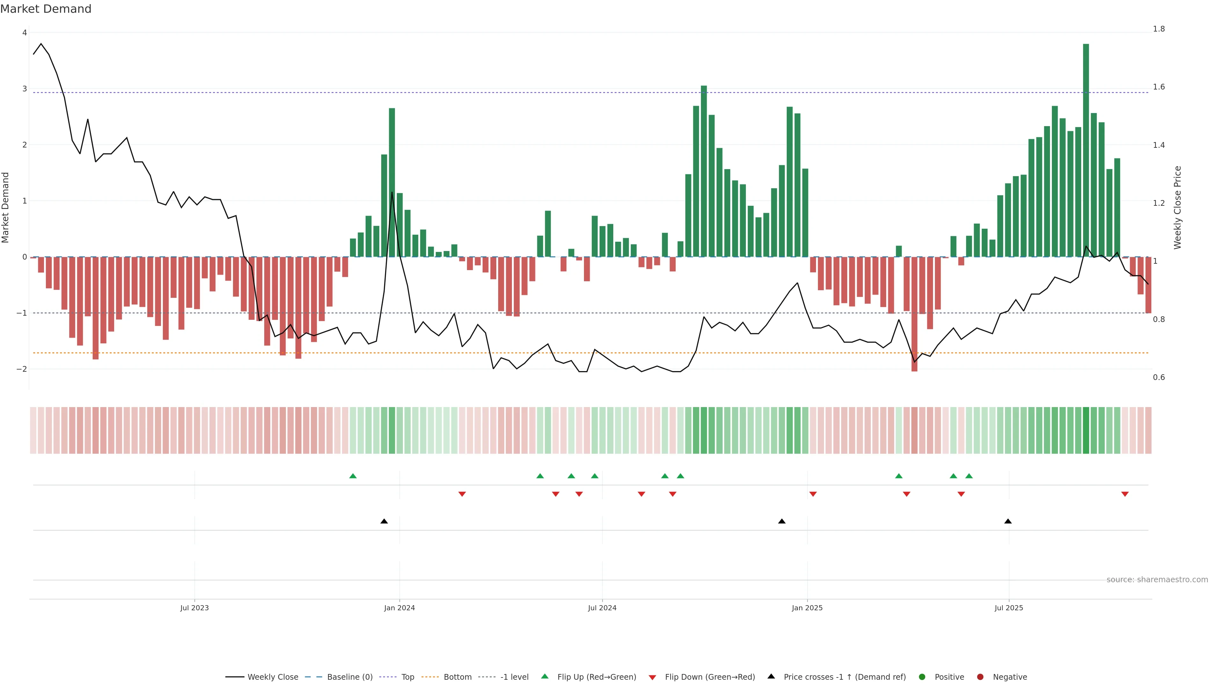This screenshot has height=688, width=1224.
Task: Click the Jan 2024 axis label
Action: (x=399, y=608)
